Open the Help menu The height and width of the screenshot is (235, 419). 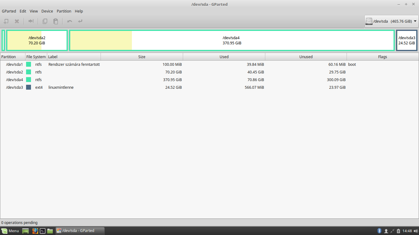tap(79, 11)
